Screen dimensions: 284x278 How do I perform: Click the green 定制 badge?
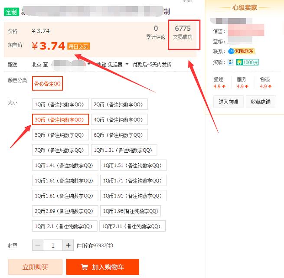[x=11, y=12]
